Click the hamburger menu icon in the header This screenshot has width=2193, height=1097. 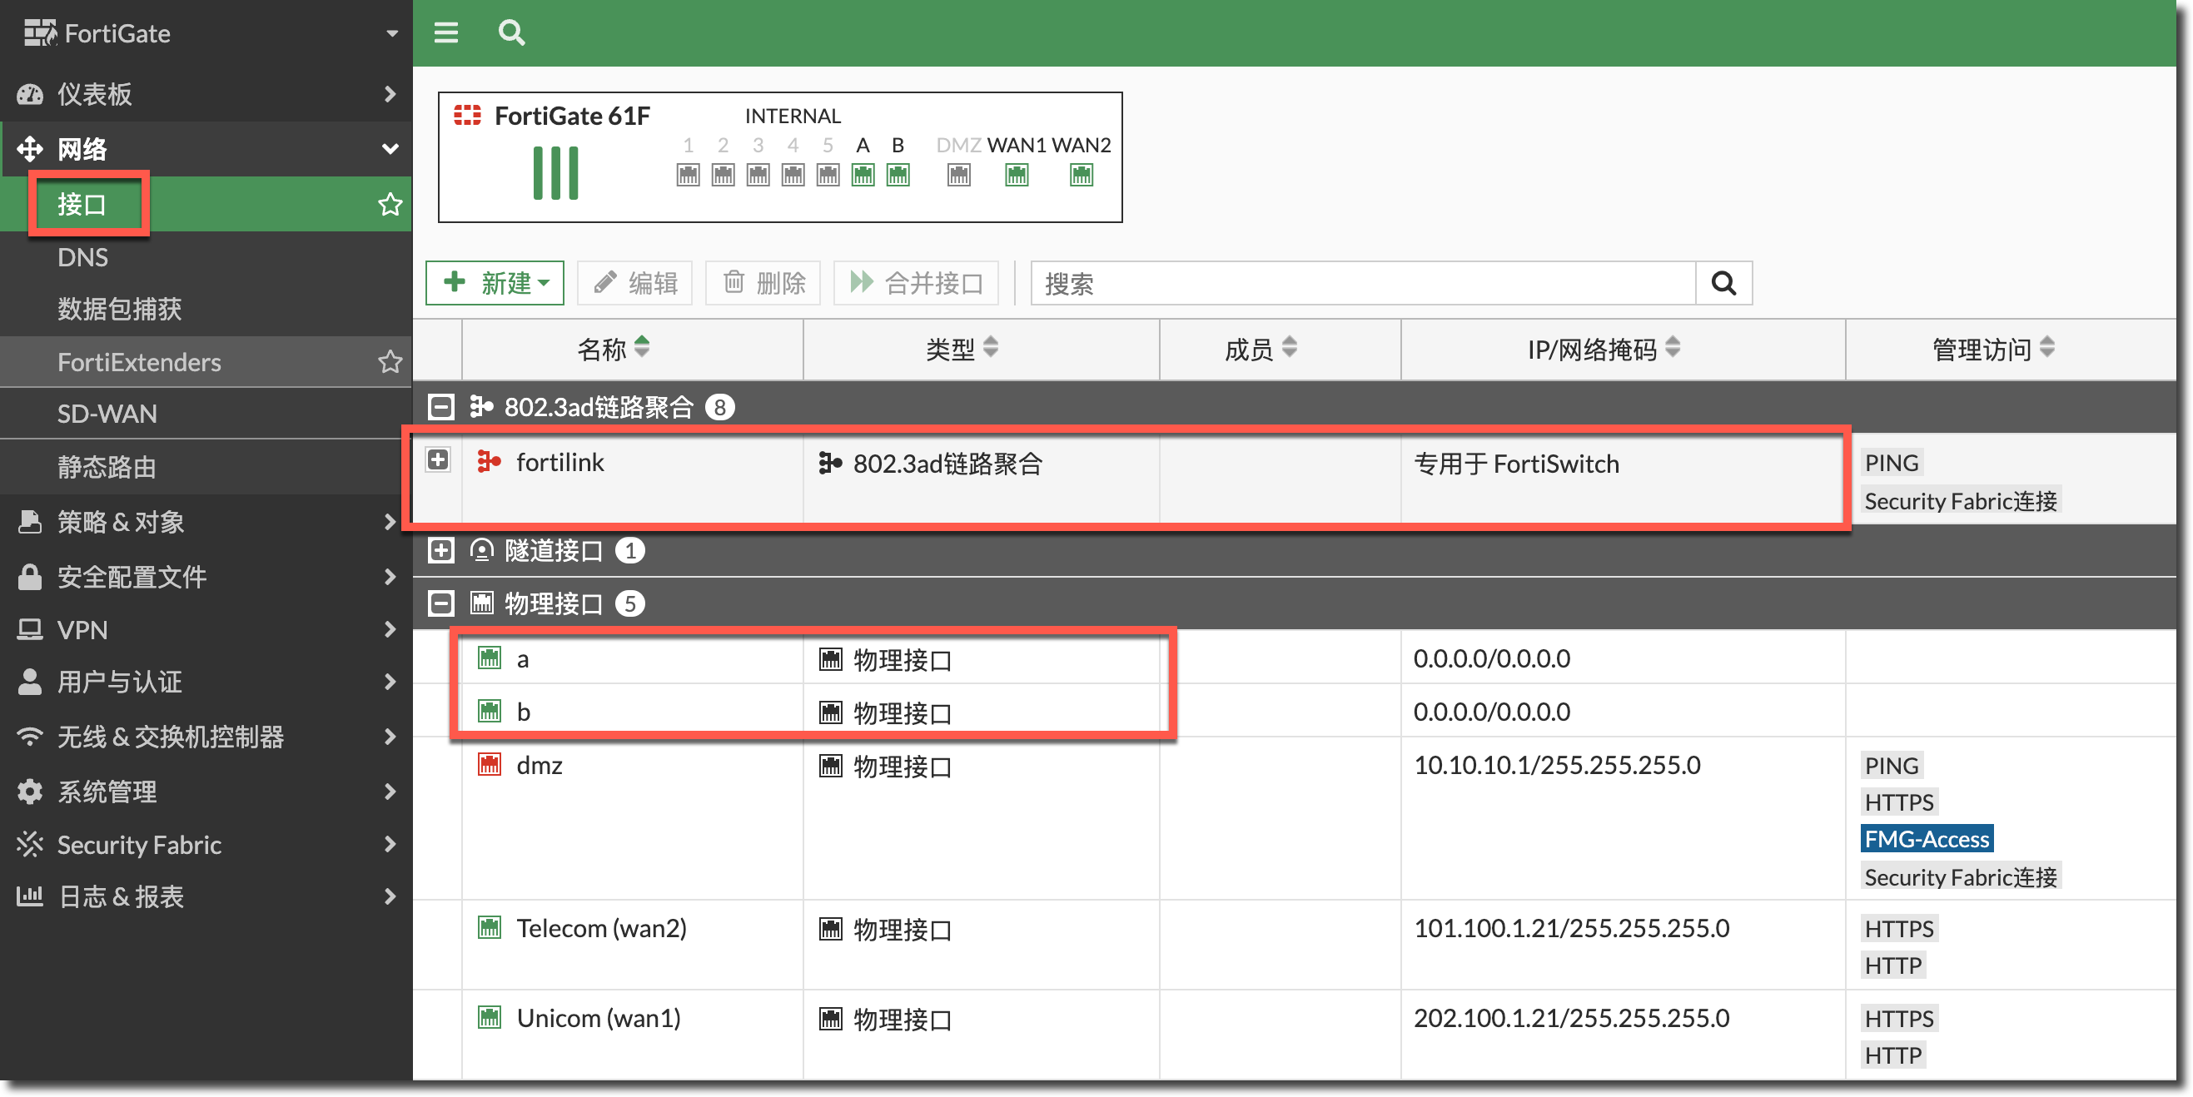(445, 32)
